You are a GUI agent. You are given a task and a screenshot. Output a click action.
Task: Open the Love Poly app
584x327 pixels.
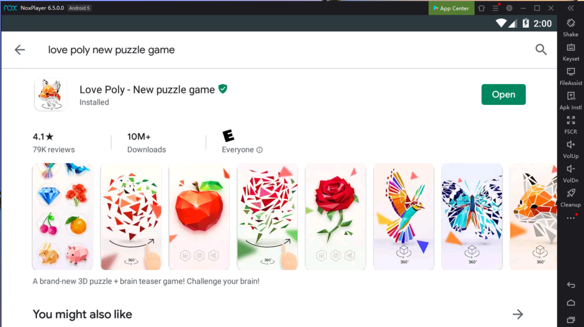(x=503, y=95)
